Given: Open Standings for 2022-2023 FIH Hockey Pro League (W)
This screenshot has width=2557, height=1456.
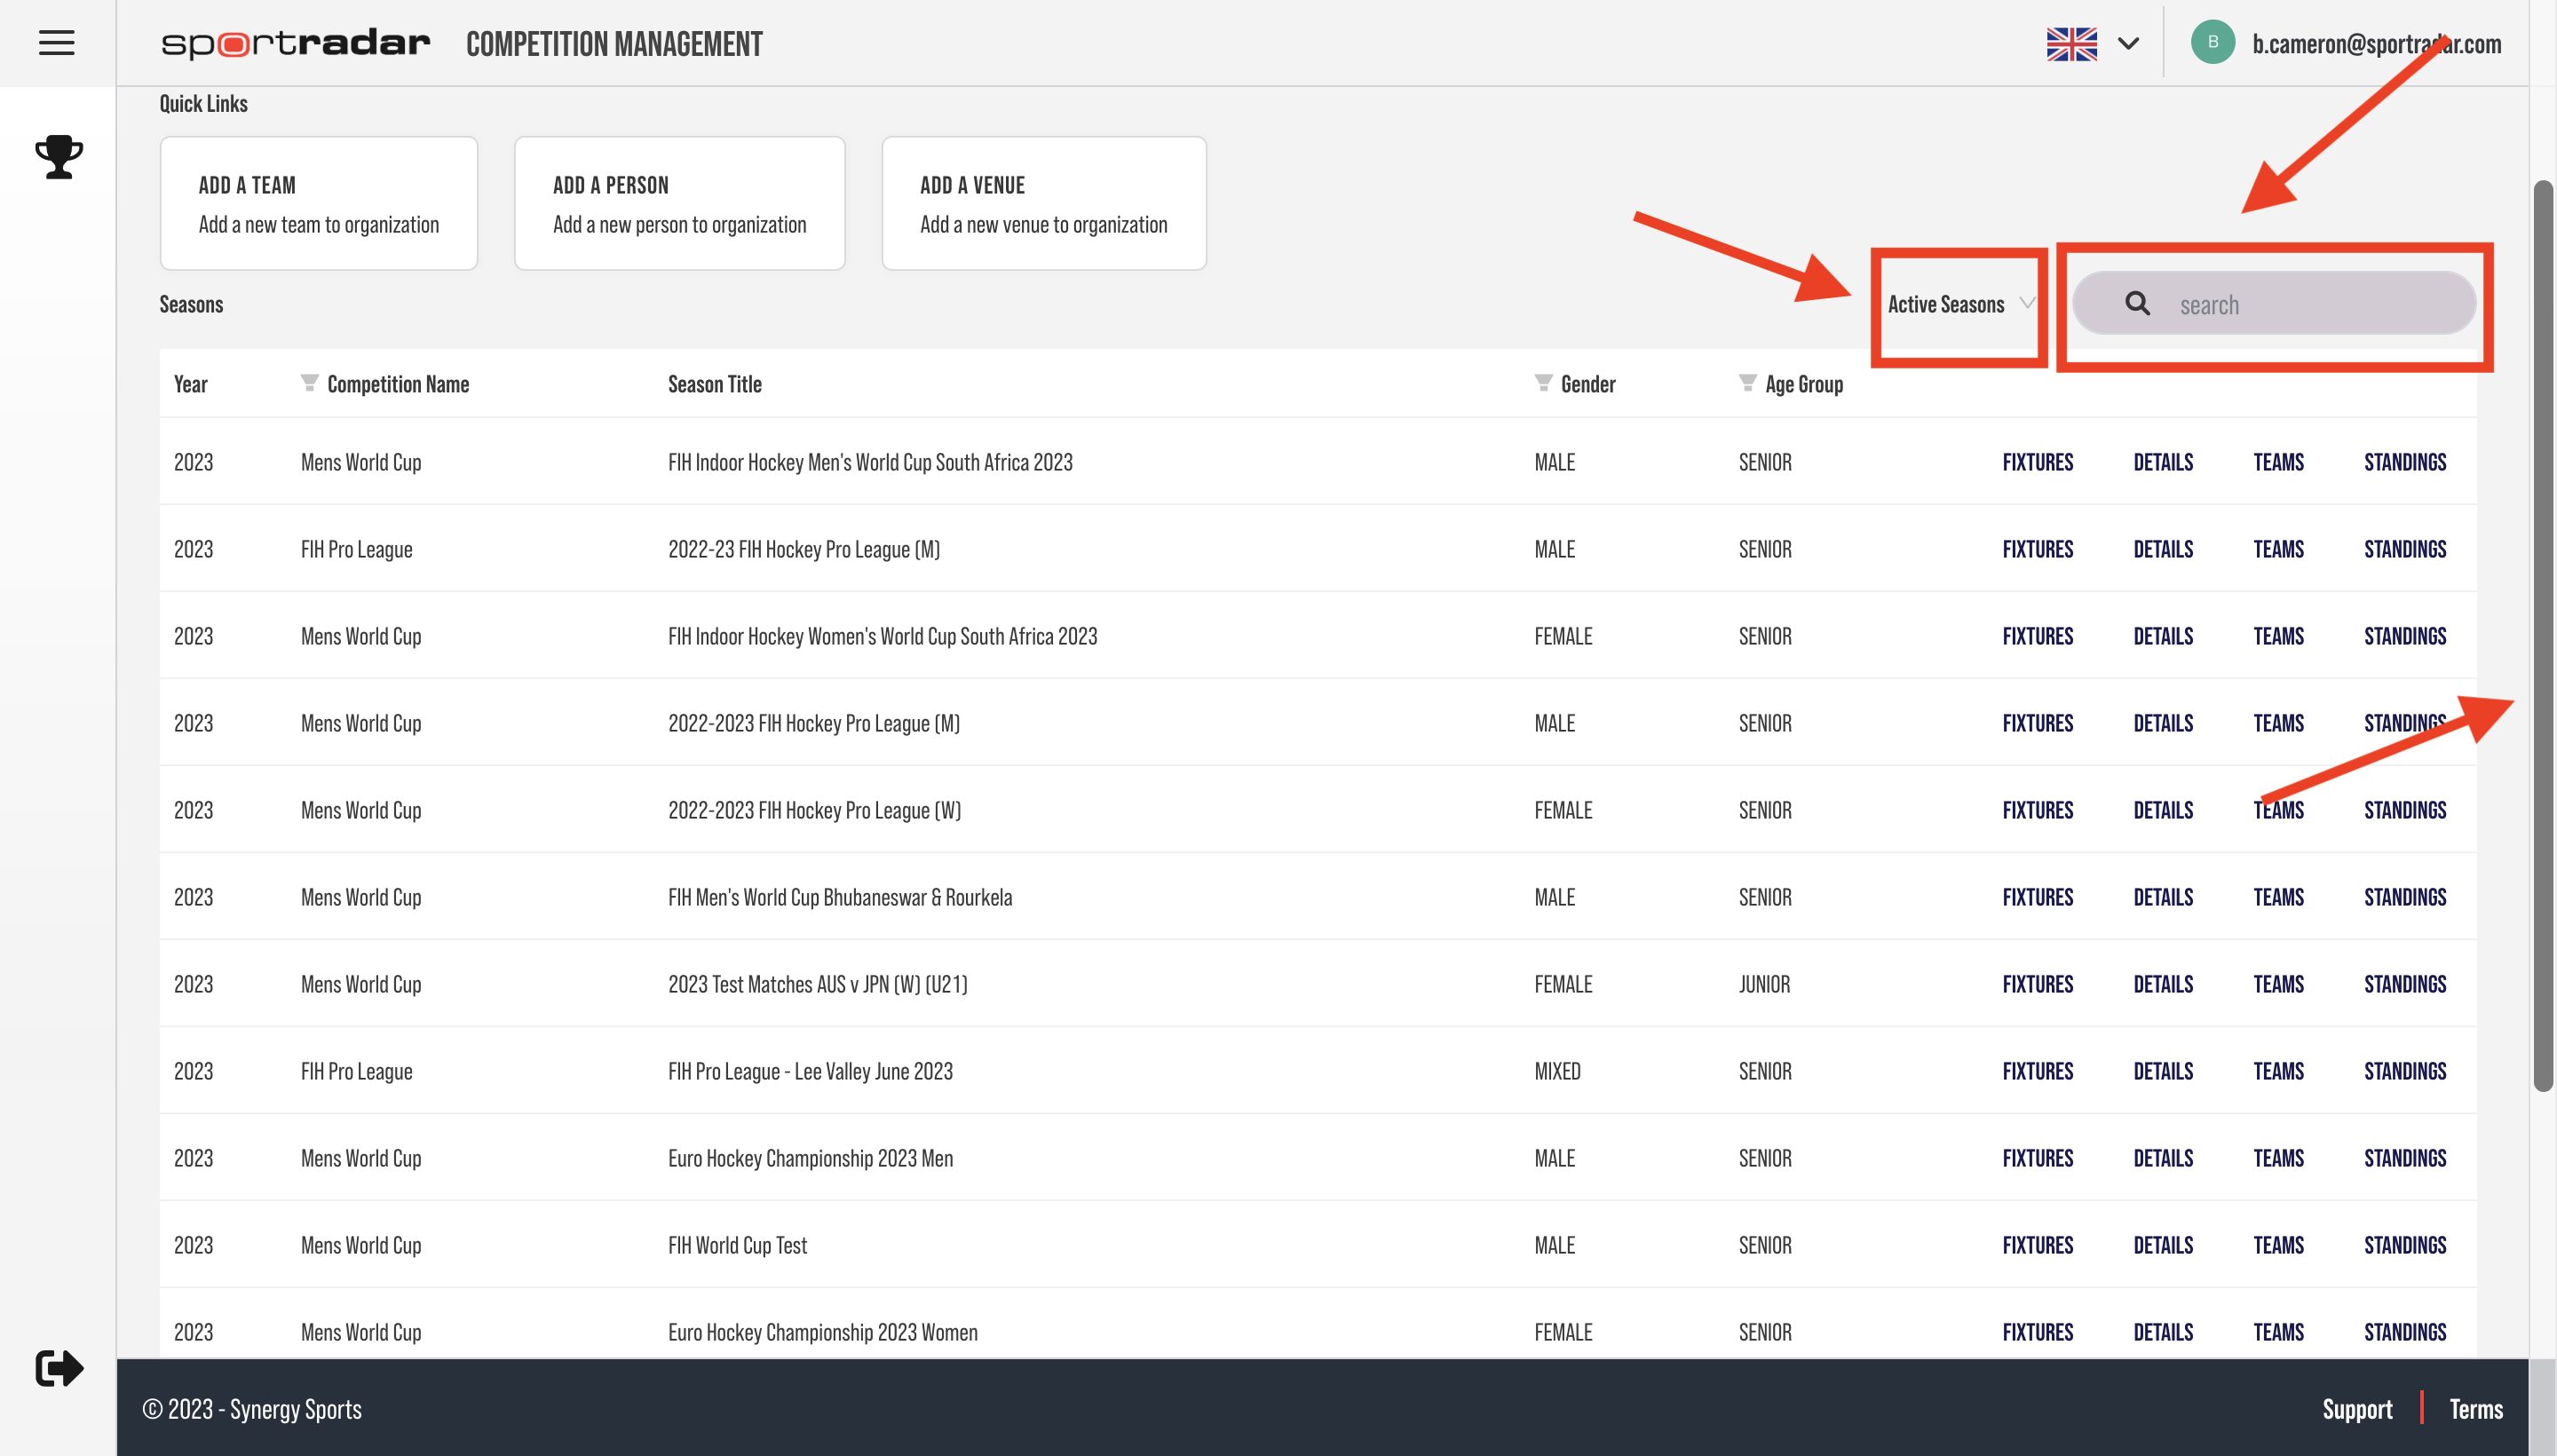Looking at the screenshot, I should point(2405,810).
